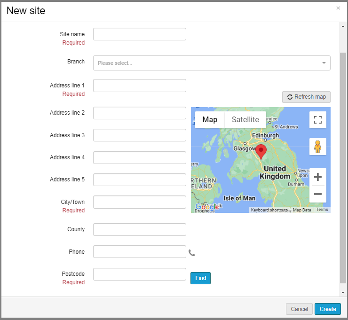Click the red location pin on map
Screen dimensions: 348x320
[x=261, y=151]
